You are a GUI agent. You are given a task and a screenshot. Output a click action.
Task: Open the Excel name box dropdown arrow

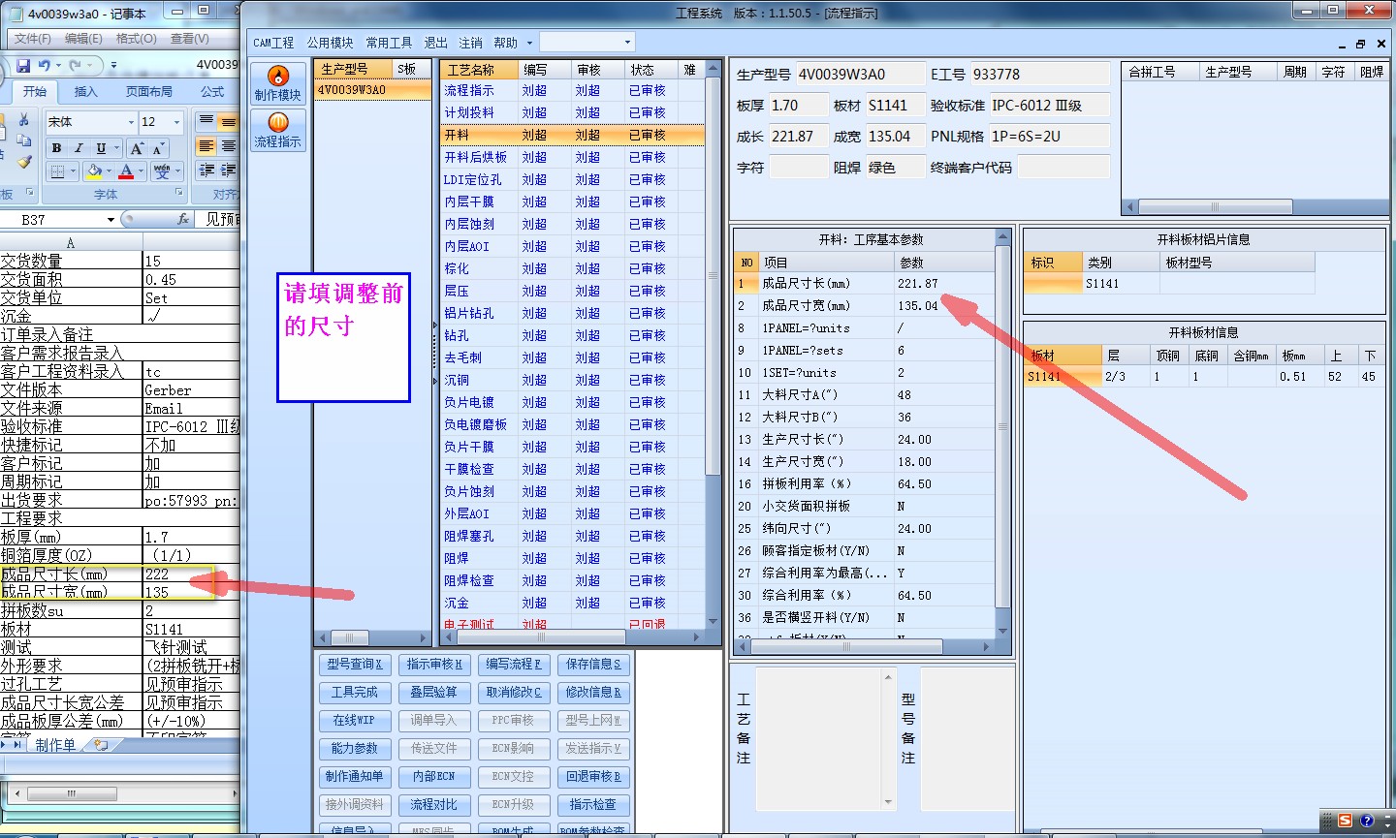[111, 220]
